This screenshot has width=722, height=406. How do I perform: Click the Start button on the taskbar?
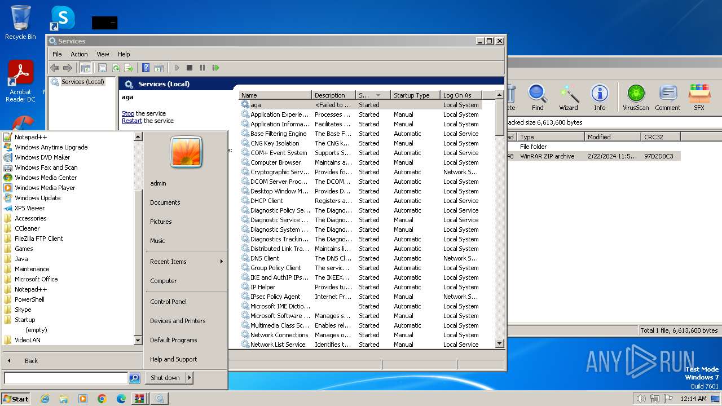(x=16, y=399)
